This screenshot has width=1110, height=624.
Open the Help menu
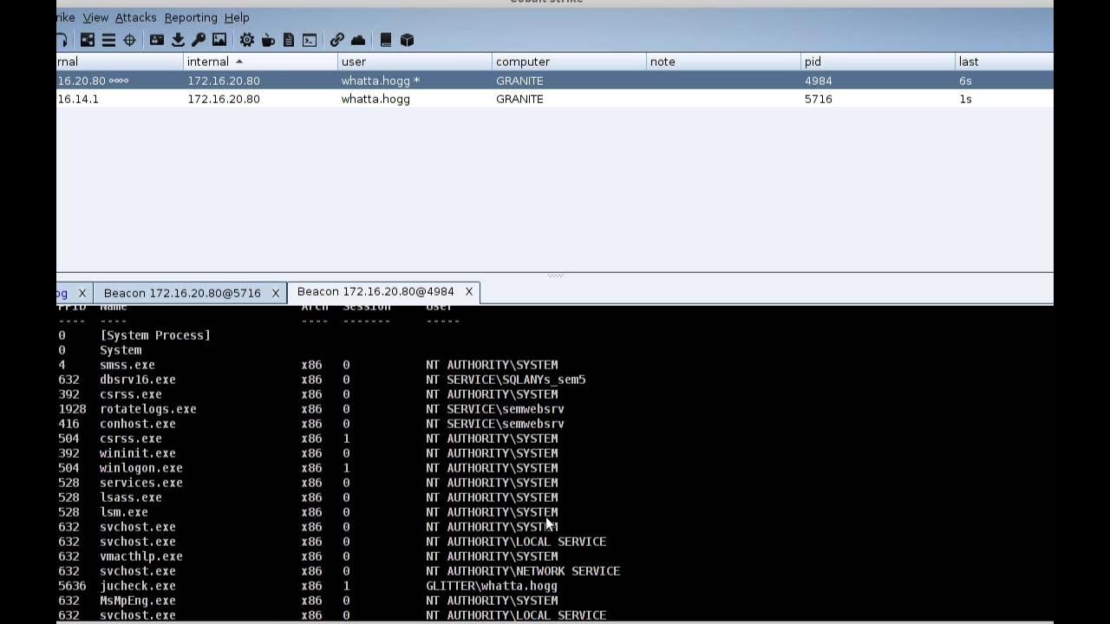pos(237,17)
